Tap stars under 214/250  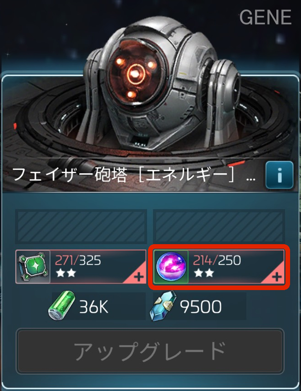[204, 273]
